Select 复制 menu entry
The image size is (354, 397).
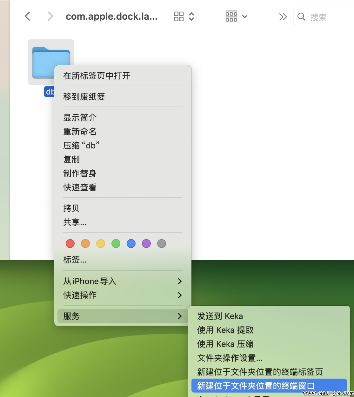click(x=123, y=159)
